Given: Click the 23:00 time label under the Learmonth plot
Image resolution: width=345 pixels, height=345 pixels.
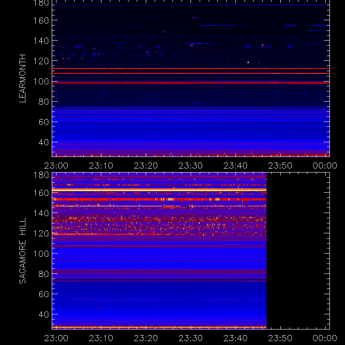Looking at the screenshot, I should click(56, 166).
